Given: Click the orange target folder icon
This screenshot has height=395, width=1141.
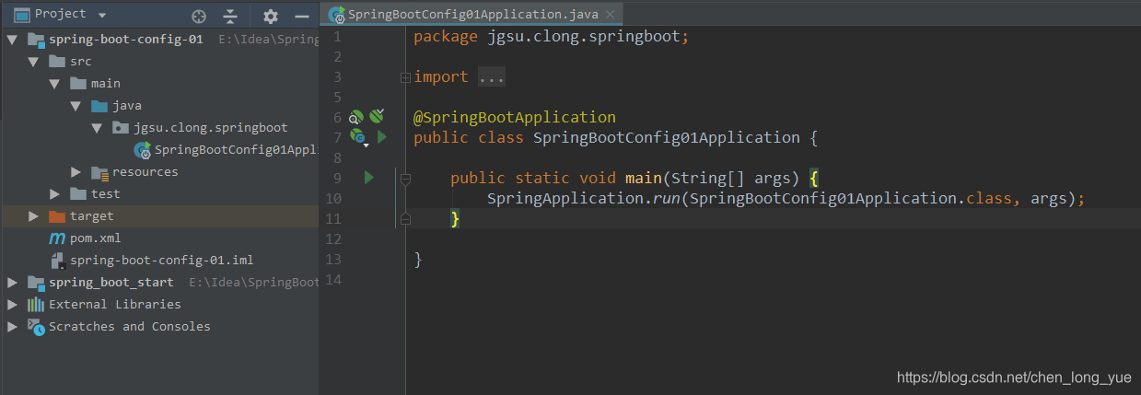Looking at the screenshot, I should (57, 216).
